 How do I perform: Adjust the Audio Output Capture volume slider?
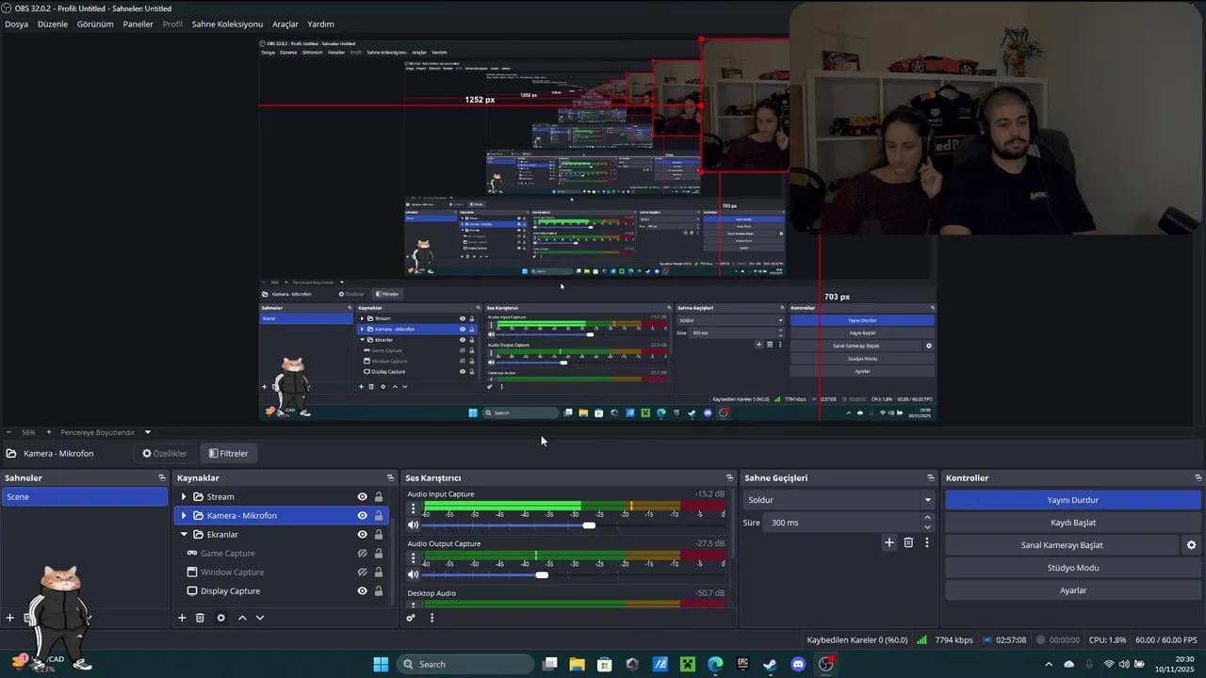click(x=542, y=574)
